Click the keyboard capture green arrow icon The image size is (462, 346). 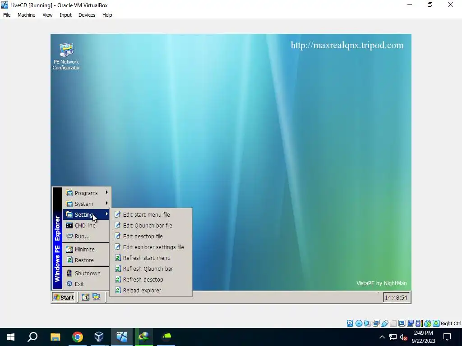(x=436, y=323)
